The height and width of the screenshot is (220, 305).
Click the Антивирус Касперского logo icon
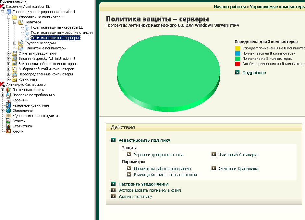(2, 84)
